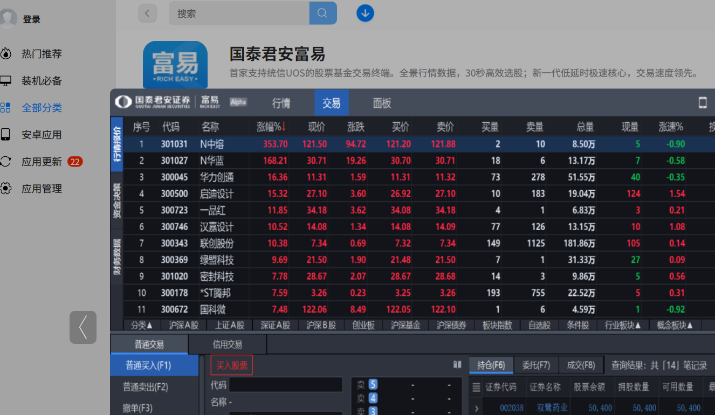Click the 富易 Rich Easy app icon
The image size is (715, 415).
point(175,65)
